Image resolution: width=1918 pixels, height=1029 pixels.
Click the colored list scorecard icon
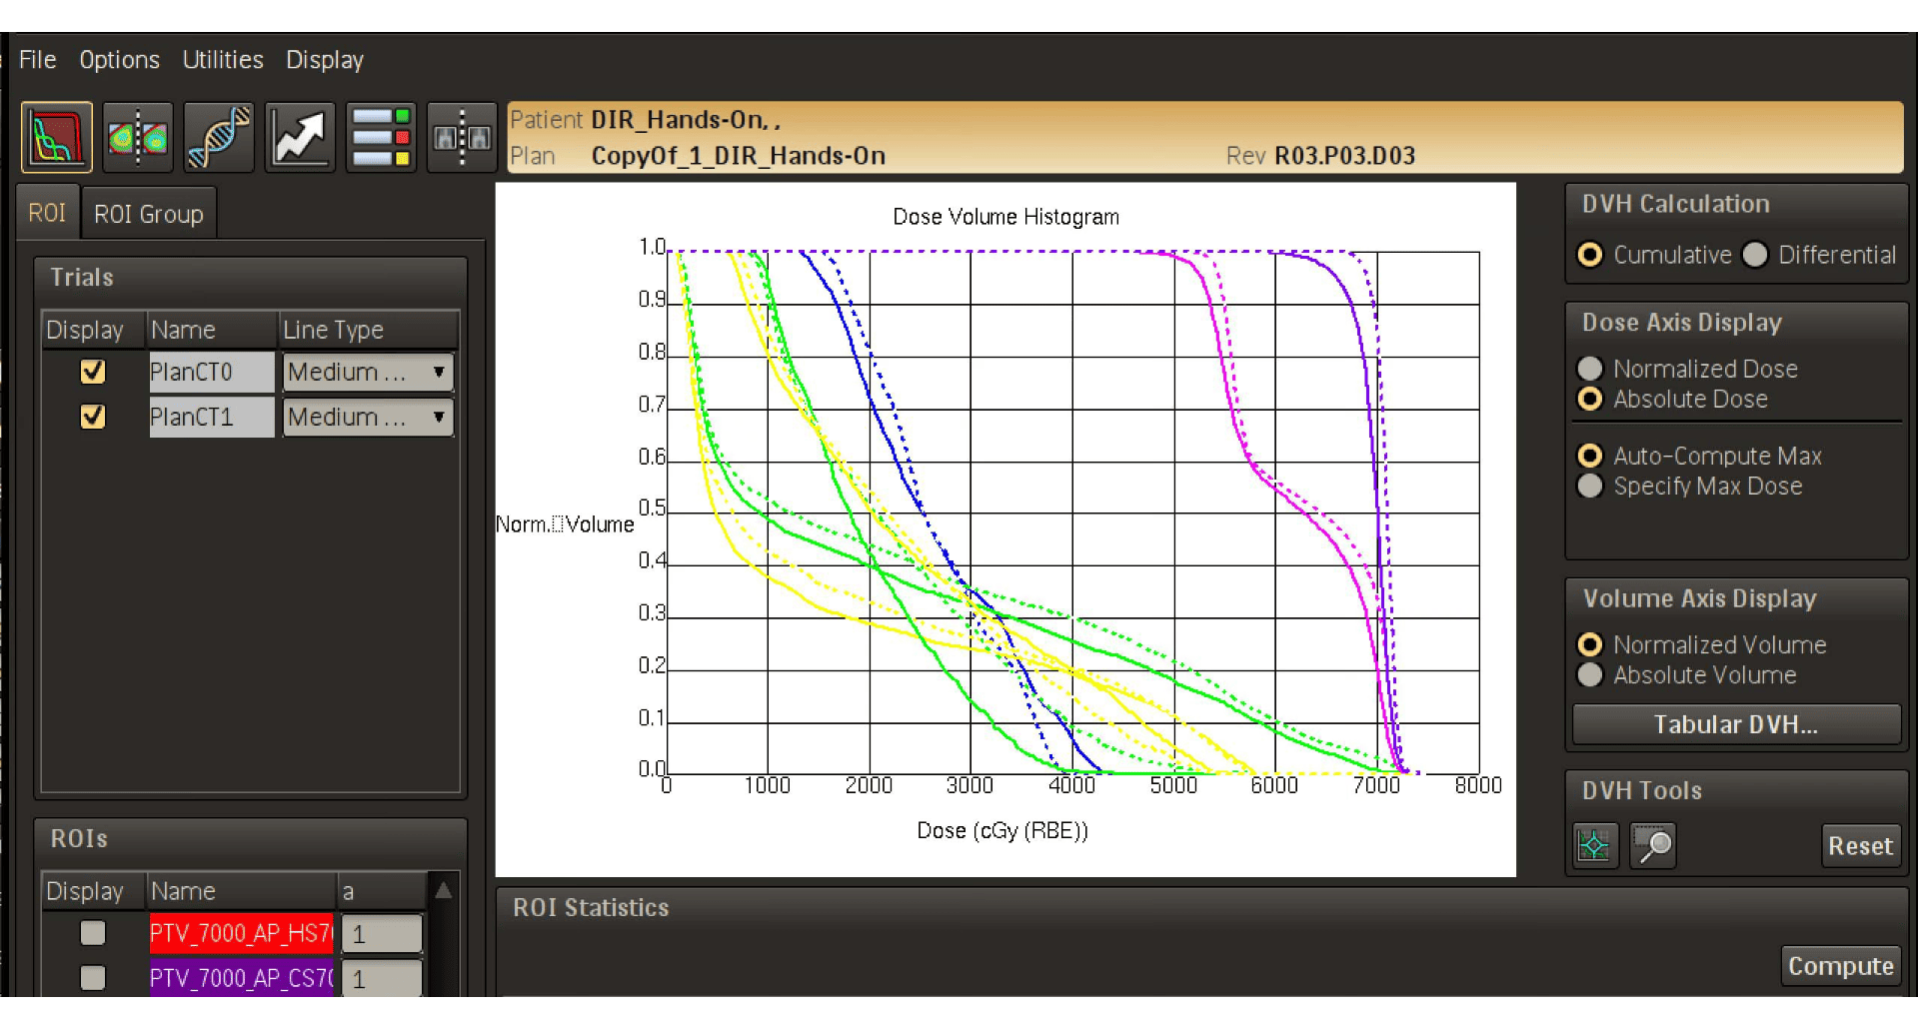pos(381,137)
